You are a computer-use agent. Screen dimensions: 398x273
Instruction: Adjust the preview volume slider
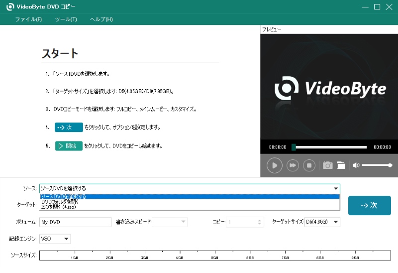(x=377, y=165)
